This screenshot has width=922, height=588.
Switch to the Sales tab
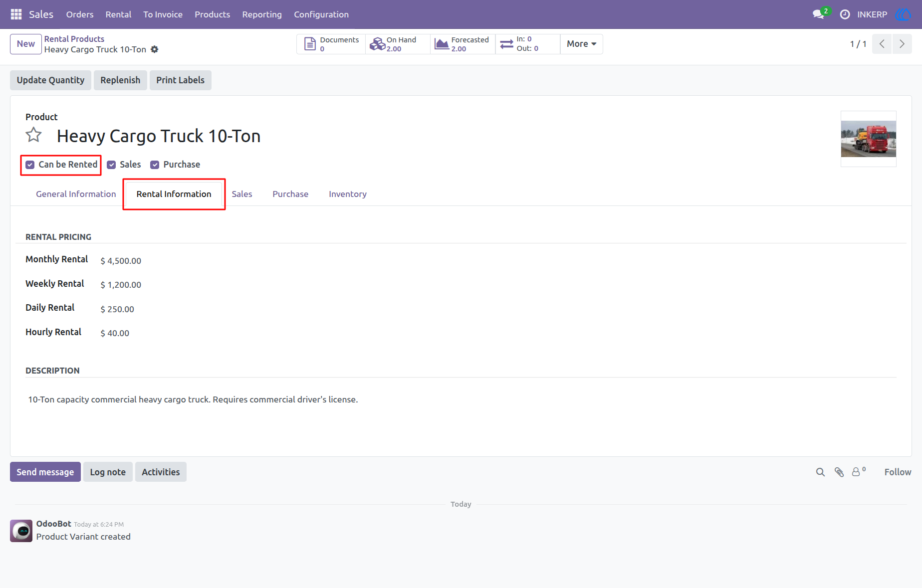point(242,194)
